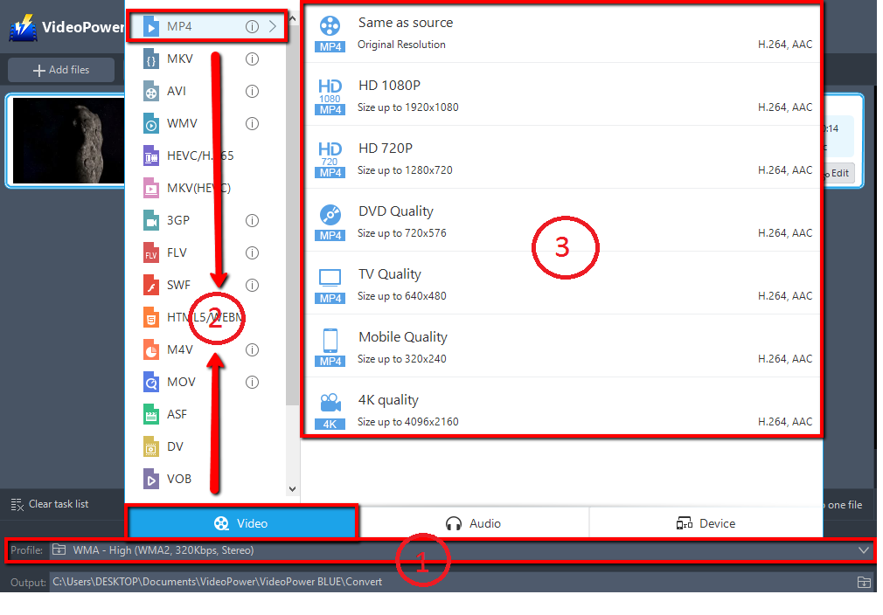
Task: Click the asteroid video thumbnail
Action: point(68,140)
